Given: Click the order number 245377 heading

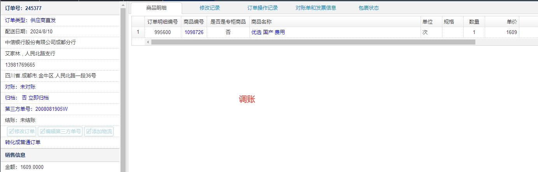Looking at the screenshot, I should [x=23, y=8].
